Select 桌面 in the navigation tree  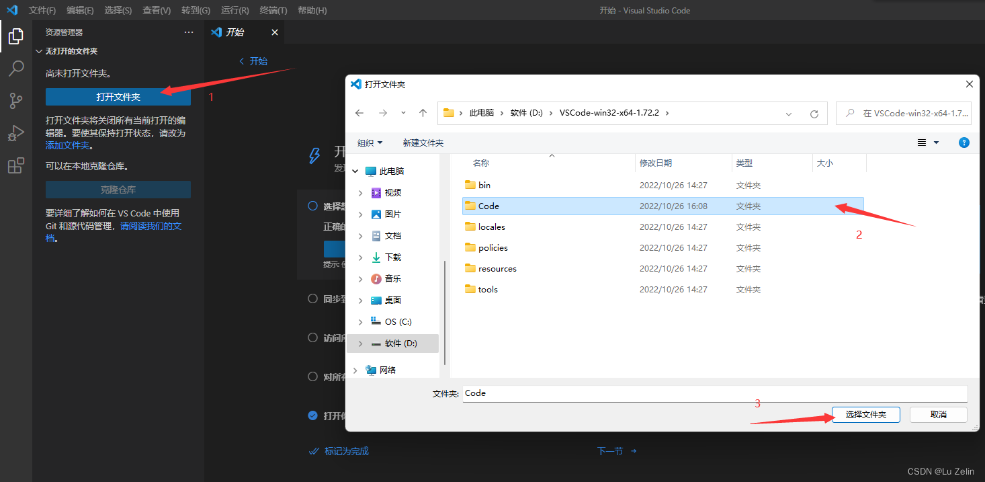point(393,300)
